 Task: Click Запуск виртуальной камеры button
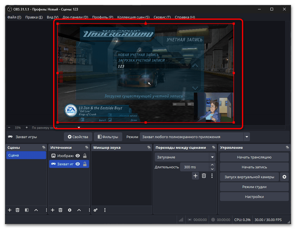(x=249, y=177)
